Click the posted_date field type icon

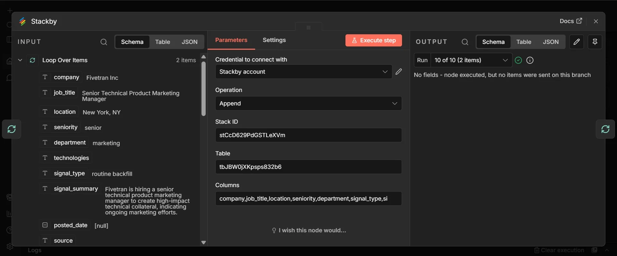point(45,225)
